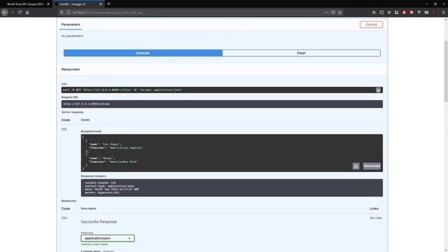
Task: Click the browser Back arrow
Action: [5, 13]
